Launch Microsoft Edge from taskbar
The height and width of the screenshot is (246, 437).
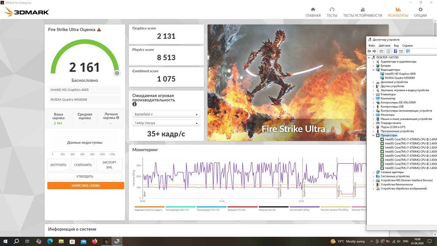50,241
